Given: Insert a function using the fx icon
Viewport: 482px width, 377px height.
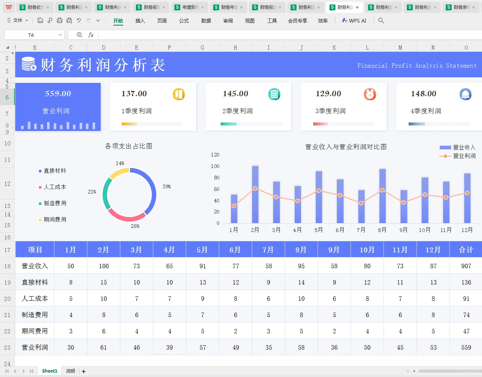Looking at the screenshot, I should 91,34.
